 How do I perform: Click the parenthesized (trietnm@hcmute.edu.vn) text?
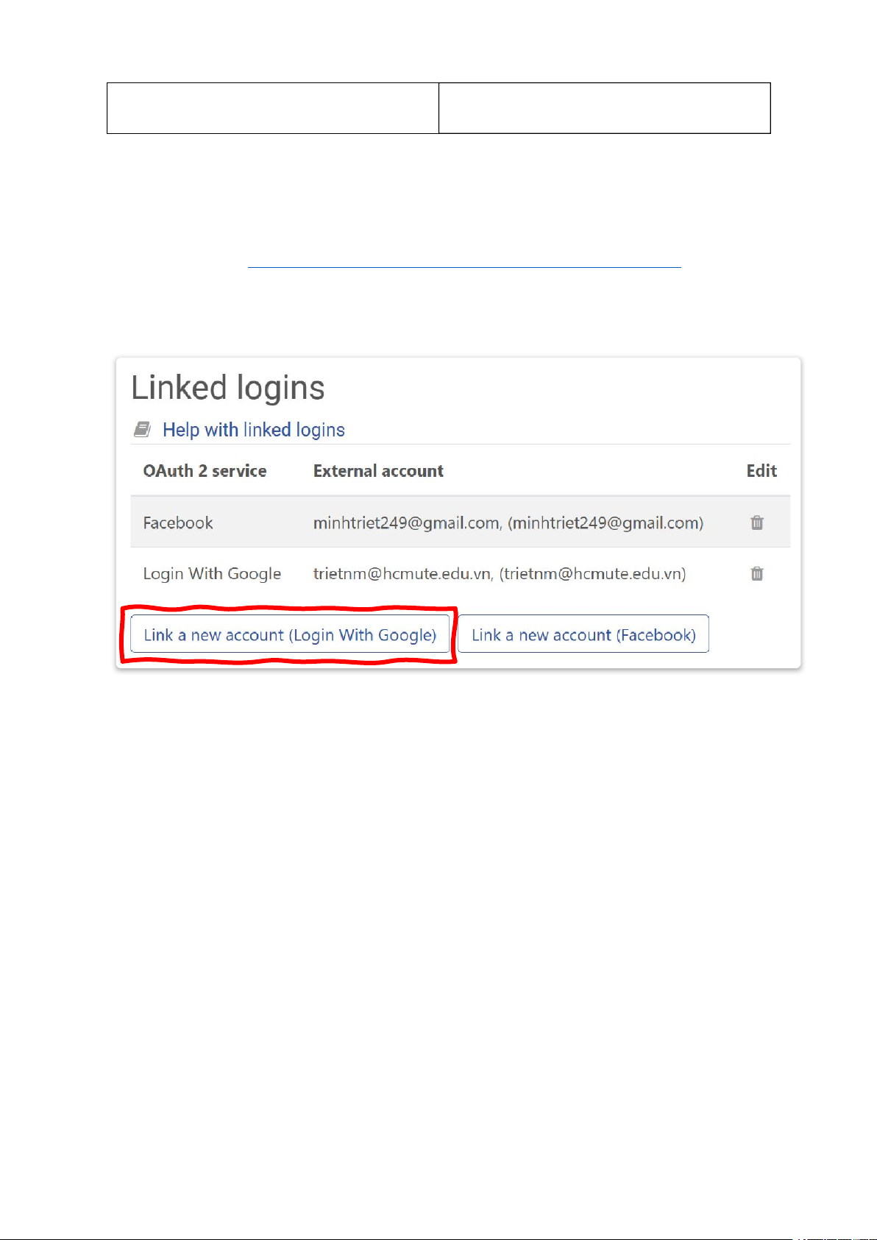coord(593,573)
